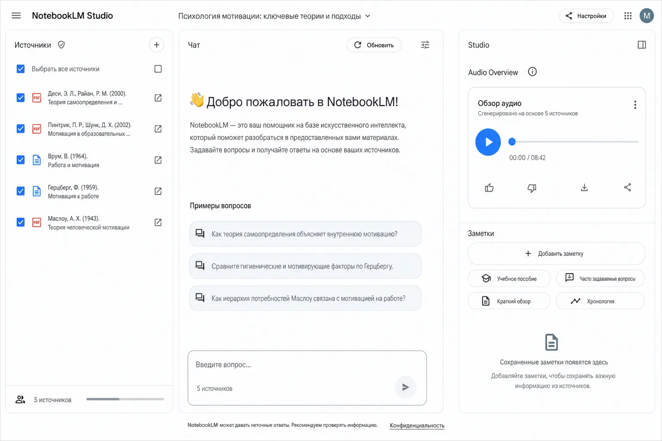The width and height of the screenshot is (662, 441).
Task: Like the audio overview with thumbs up
Action: [x=489, y=188]
